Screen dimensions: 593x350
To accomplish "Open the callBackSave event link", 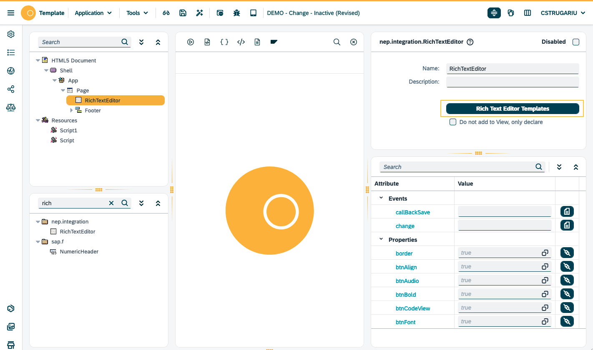I will (412, 212).
